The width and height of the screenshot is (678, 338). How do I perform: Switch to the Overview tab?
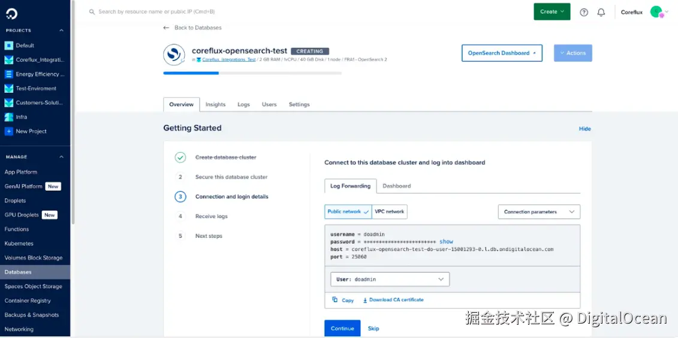(182, 105)
